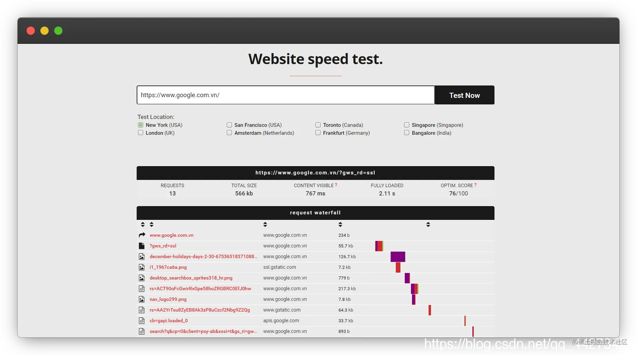
Task: Sort waterfall by the first type column arrows
Action: pos(143,224)
